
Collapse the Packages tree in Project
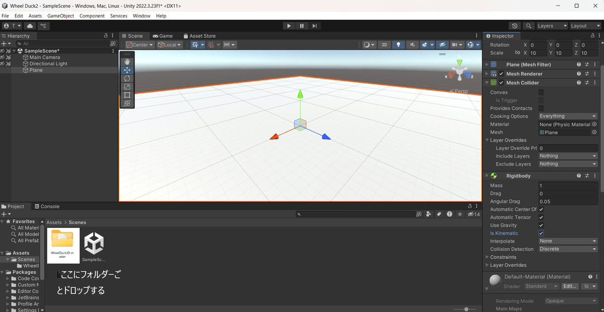tap(3, 272)
